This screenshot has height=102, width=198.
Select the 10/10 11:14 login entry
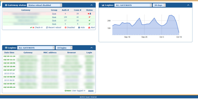(x=9, y=56)
